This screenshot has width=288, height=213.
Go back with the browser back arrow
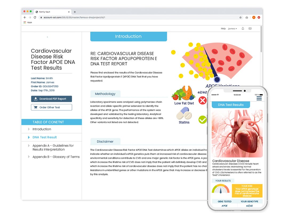click(x=25, y=17)
